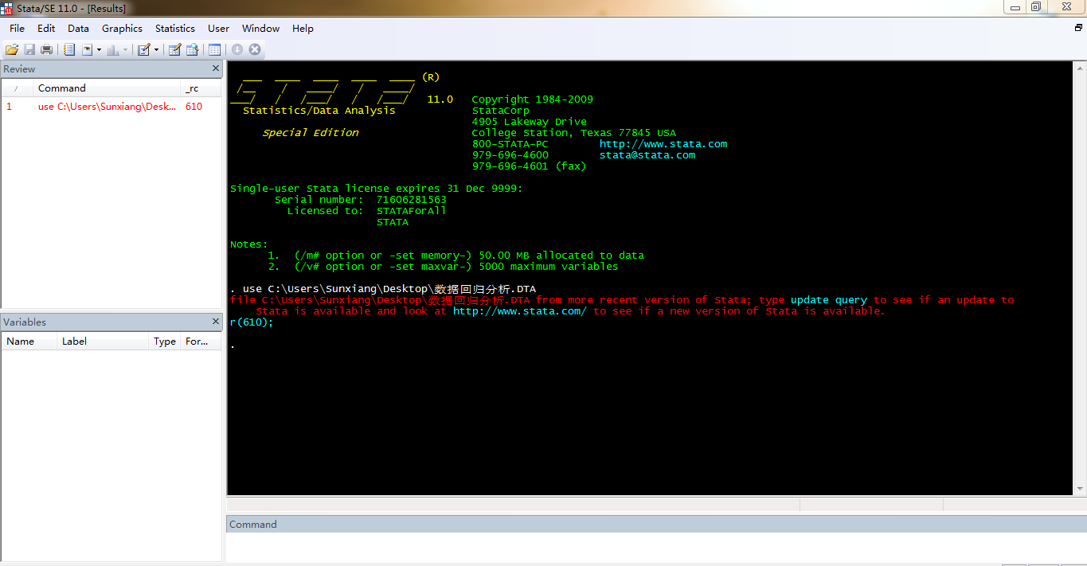This screenshot has height=566, width=1087.
Task: Click the Review sort-order triangle header
Action: [17, 88]
